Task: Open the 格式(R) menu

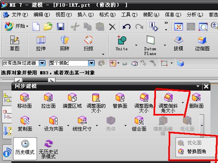Action: (x=107, y=15)
